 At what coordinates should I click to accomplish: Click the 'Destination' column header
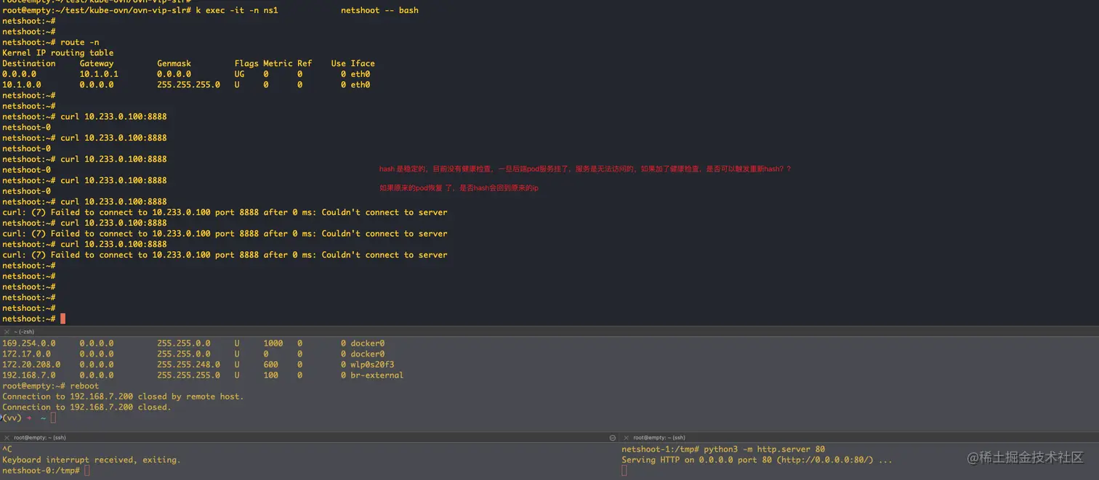click(29, 63)
